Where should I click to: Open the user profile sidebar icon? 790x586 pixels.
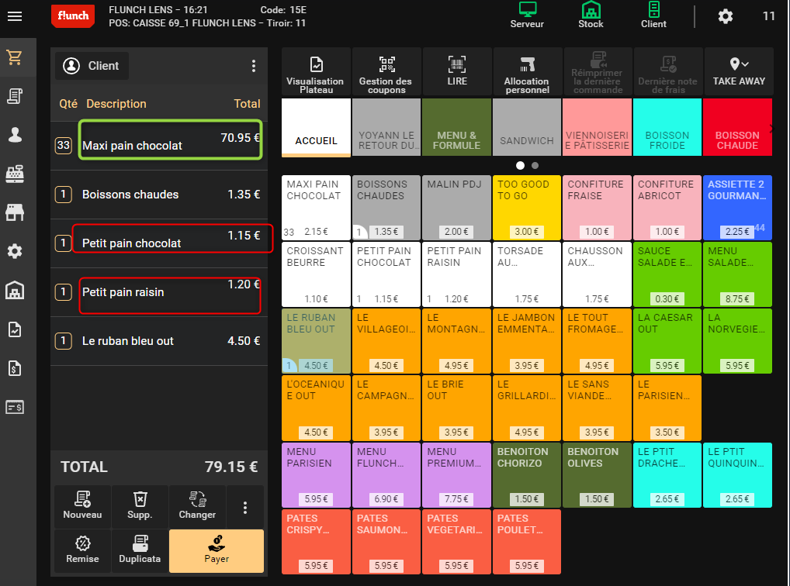click(x=15, y=134)
